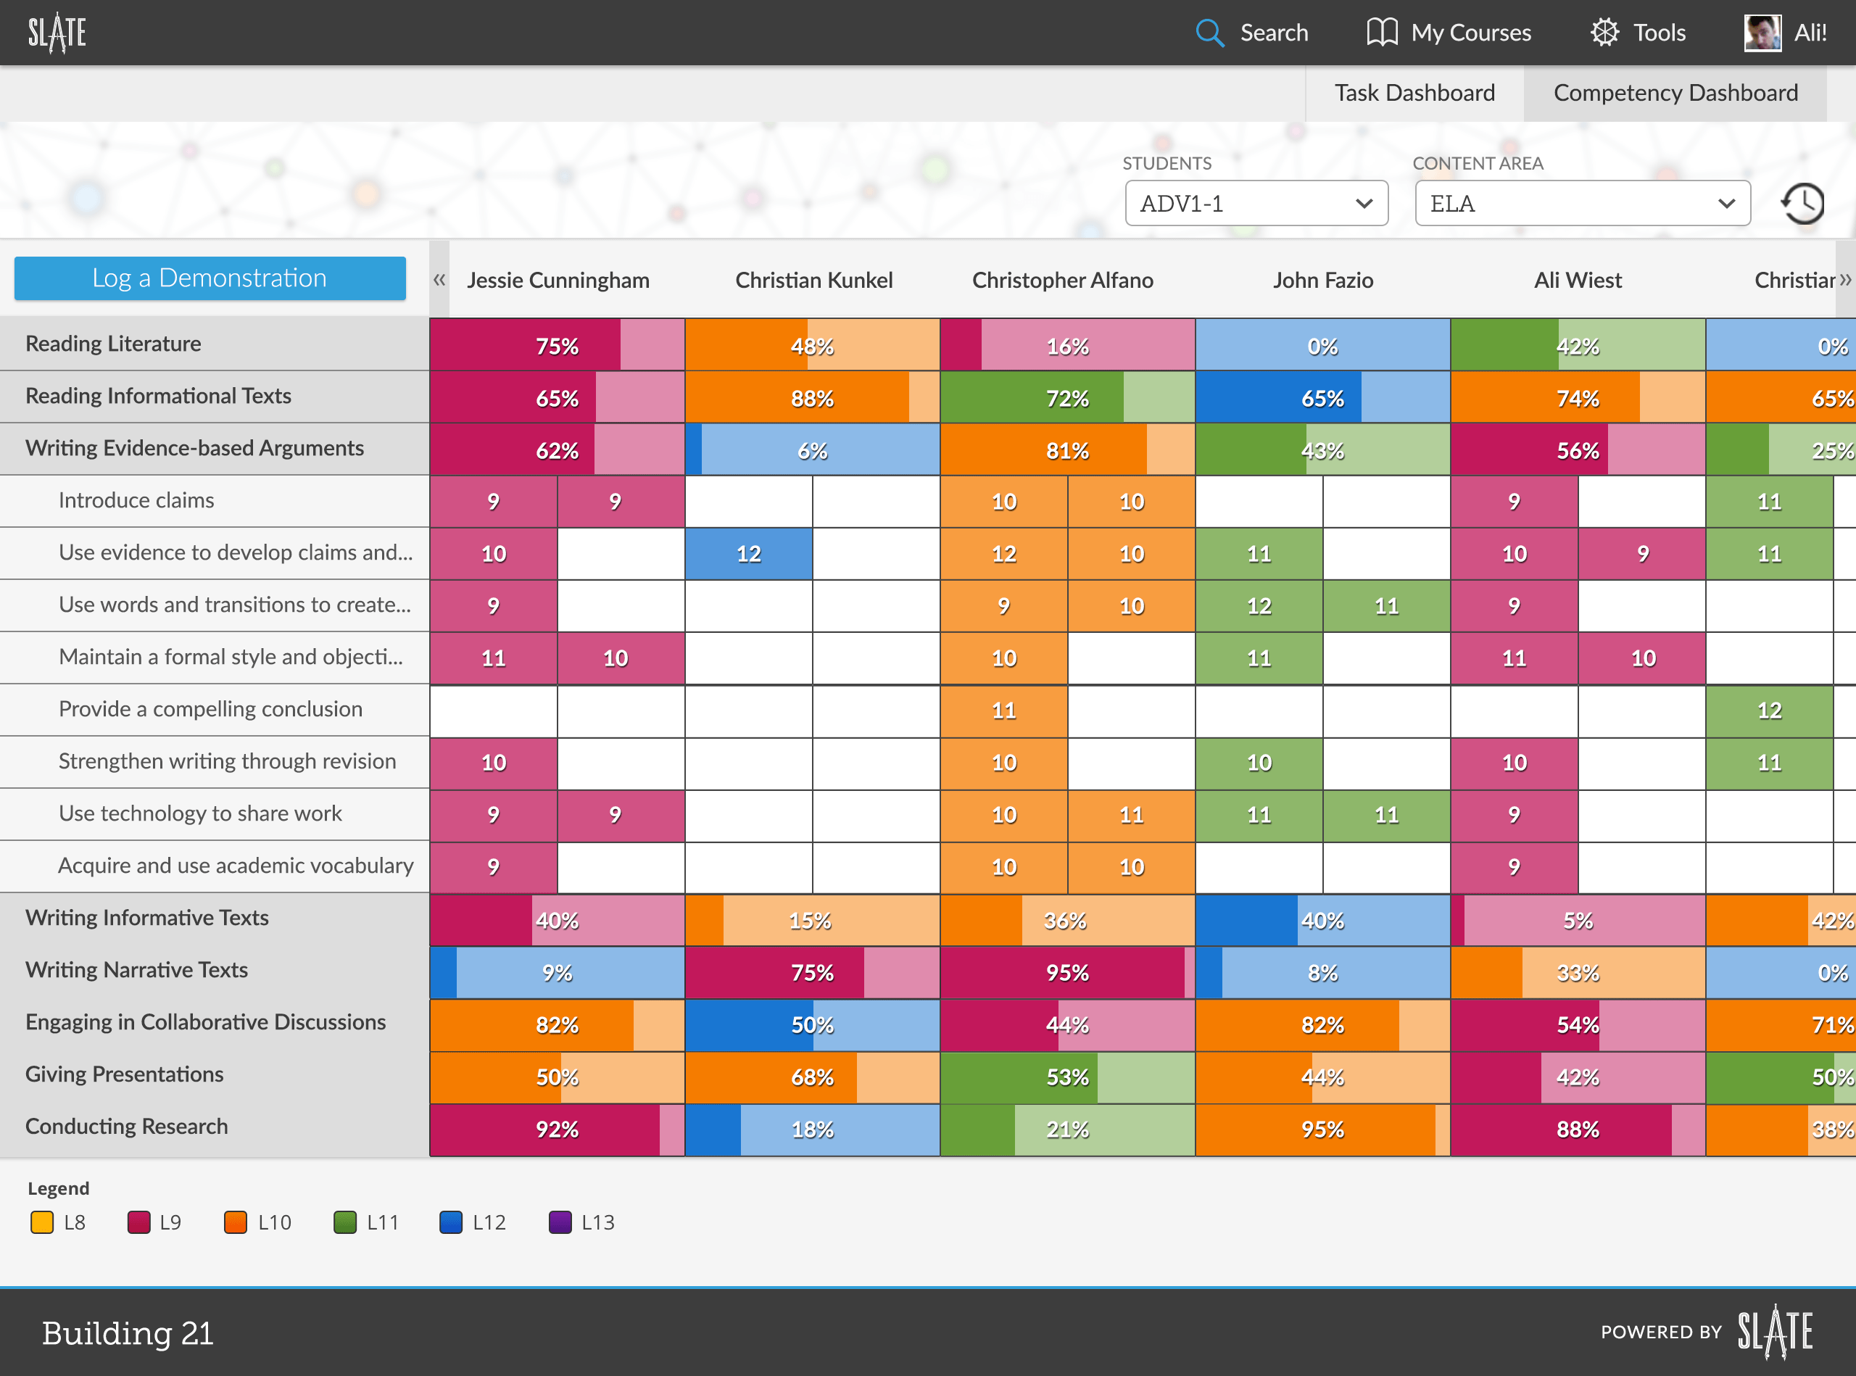
Task: Open Jessie Cunningham's column header
Action: pos(558,281)
